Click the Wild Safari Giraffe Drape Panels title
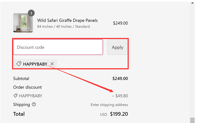214x123 pixels. coord(67,21)
